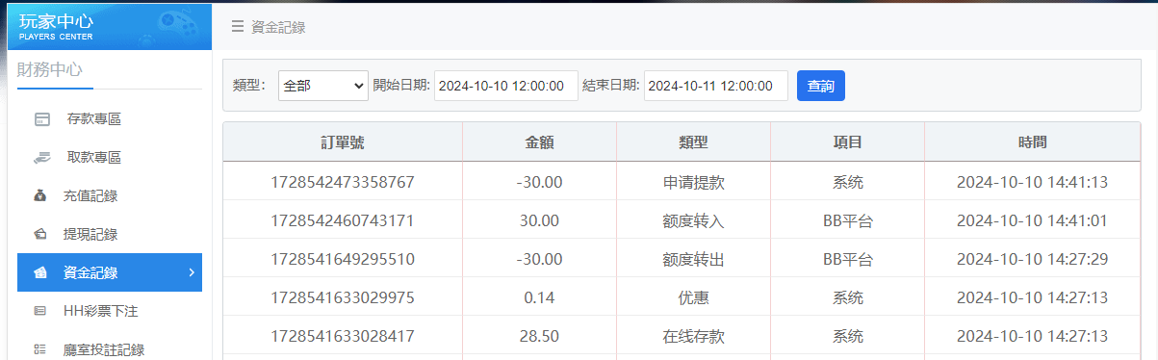Screen dimensions: 1158x360
Task: Select order number 1728542473358767
Action: [x=343, y=181]
